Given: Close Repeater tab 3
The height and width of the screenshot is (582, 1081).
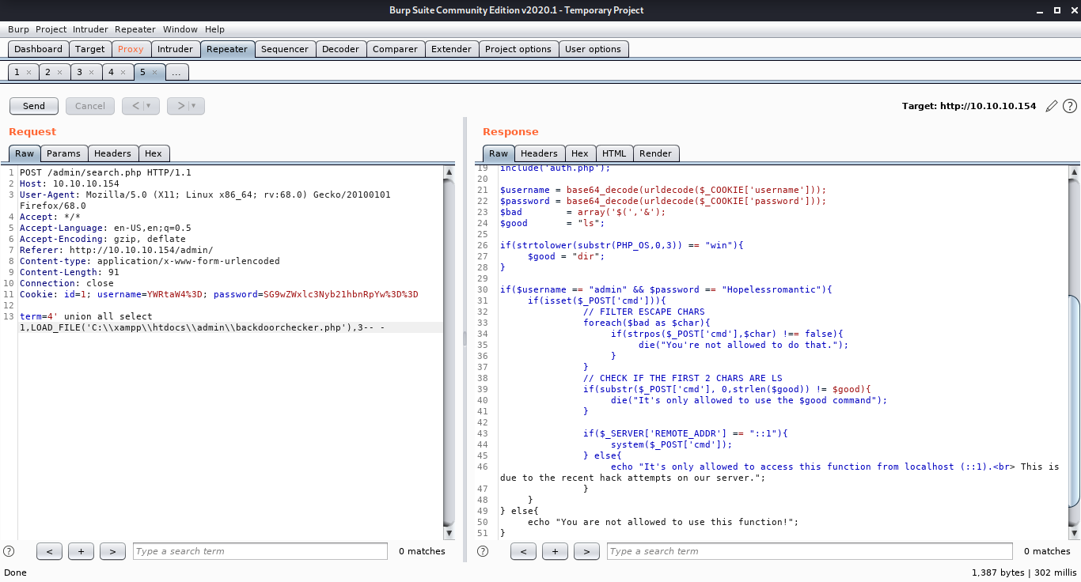Looking at the screenshot, I should coord(91,72).
